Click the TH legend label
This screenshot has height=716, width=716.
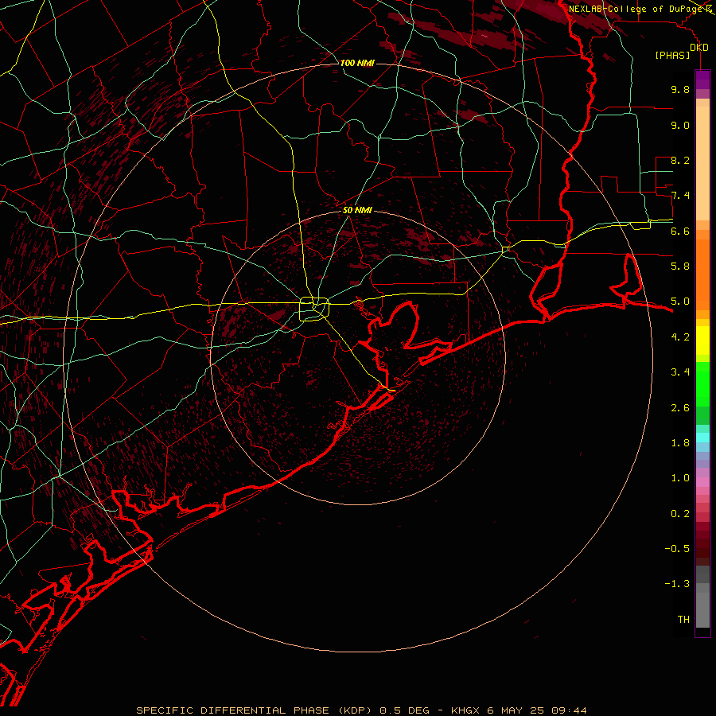(683, 620)
